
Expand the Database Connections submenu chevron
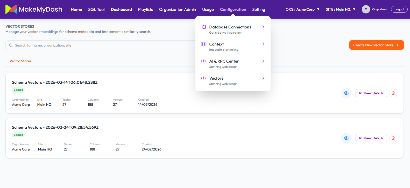tap(263, 27)
